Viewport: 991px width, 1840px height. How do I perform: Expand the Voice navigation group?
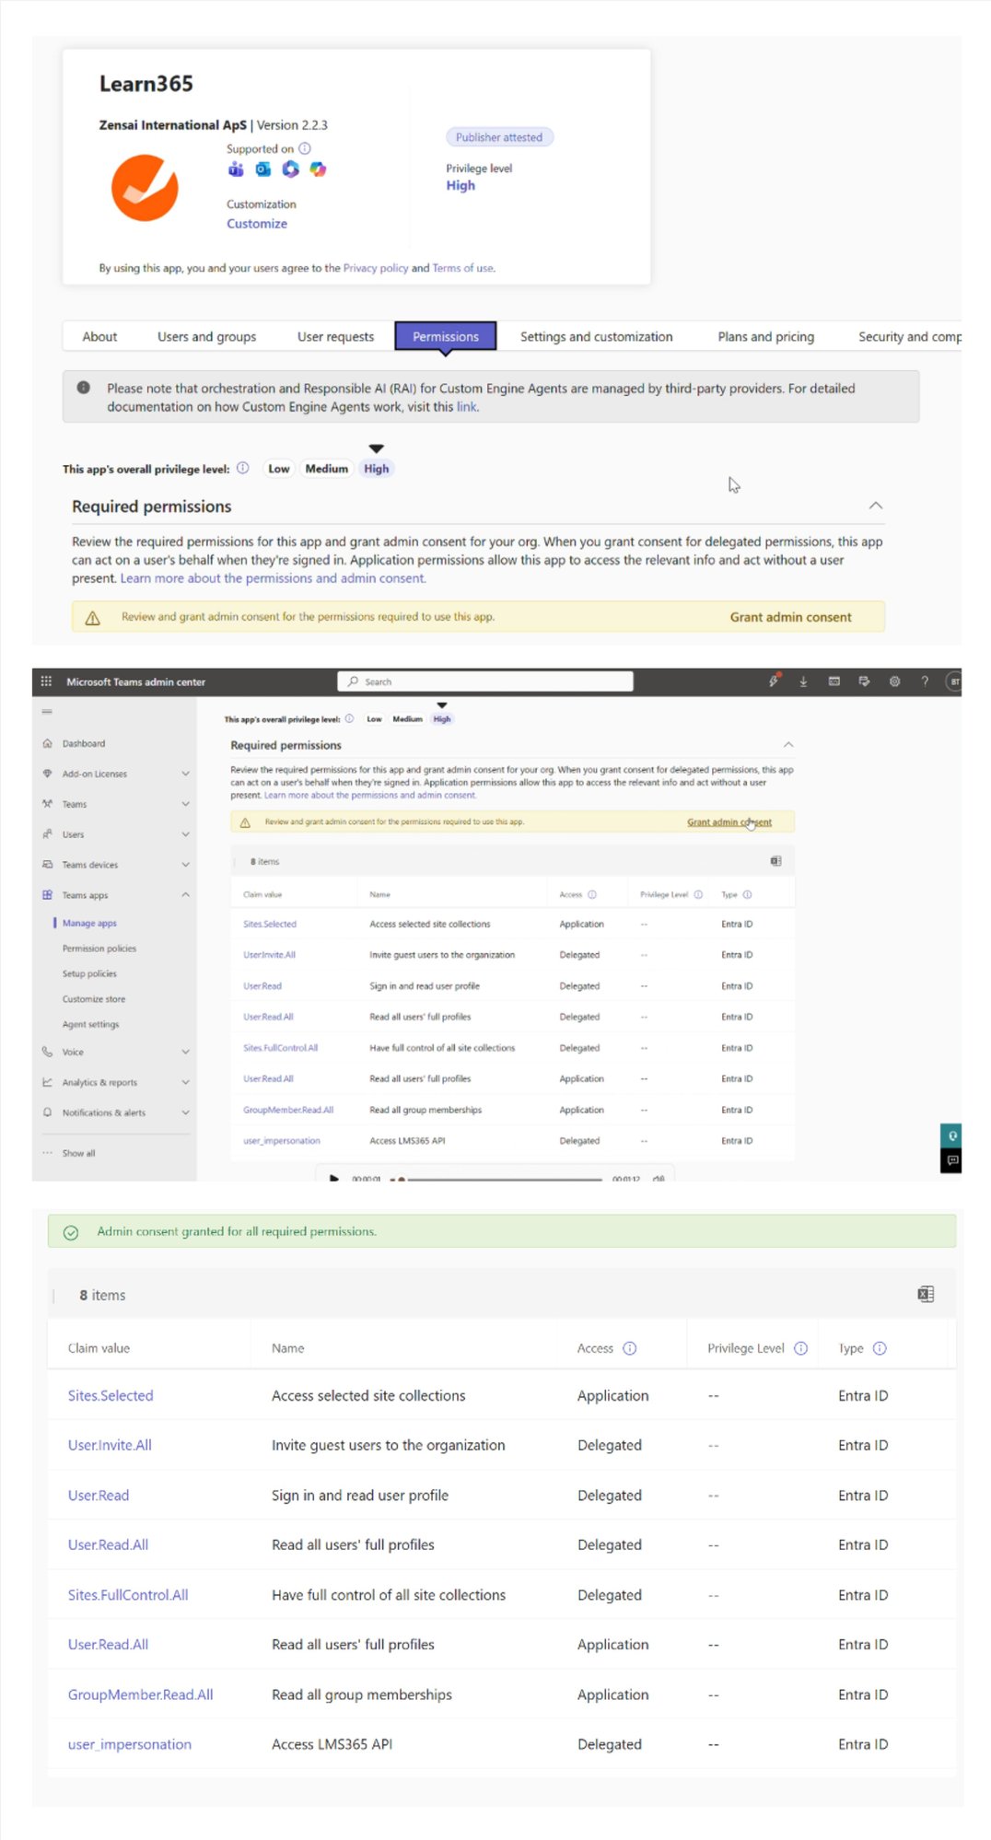coord(185,1052)
